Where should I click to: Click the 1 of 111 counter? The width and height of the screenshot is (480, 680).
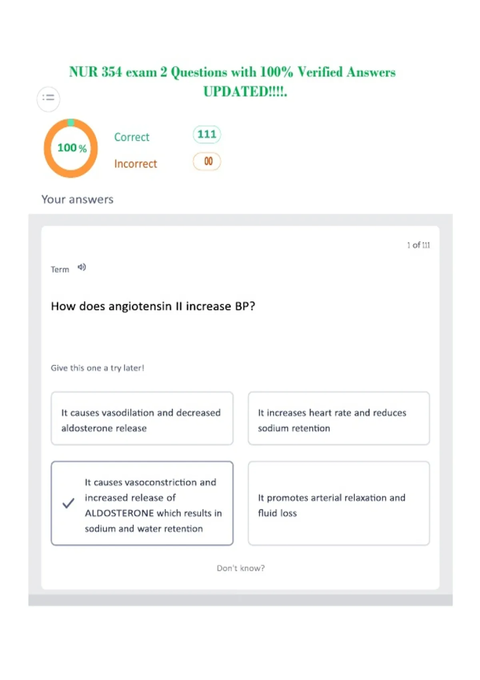(x=418, y=245)
